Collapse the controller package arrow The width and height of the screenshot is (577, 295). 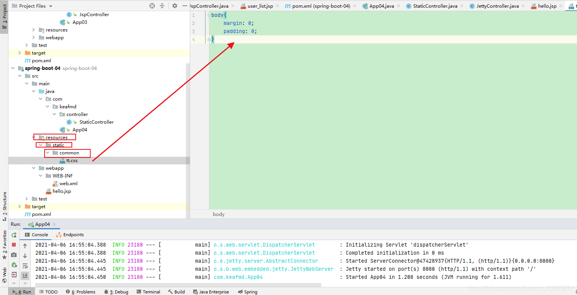55,114
